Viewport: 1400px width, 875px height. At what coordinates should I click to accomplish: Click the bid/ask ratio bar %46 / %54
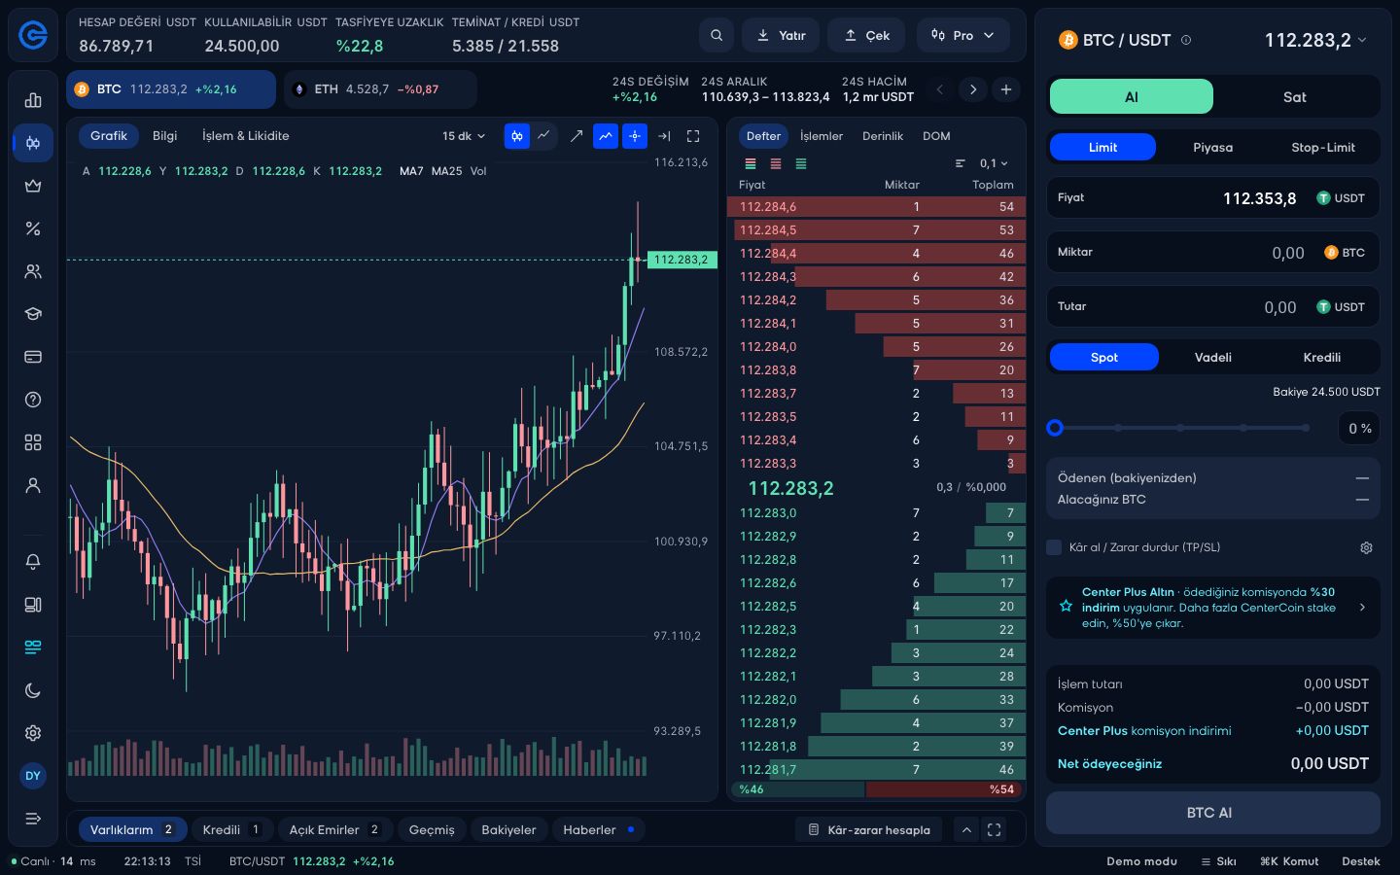[x=877, y=789]
